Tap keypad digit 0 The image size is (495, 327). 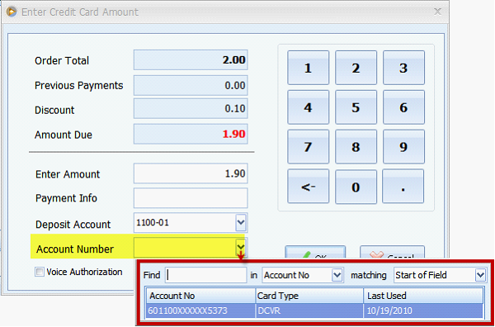coord(356,187)
